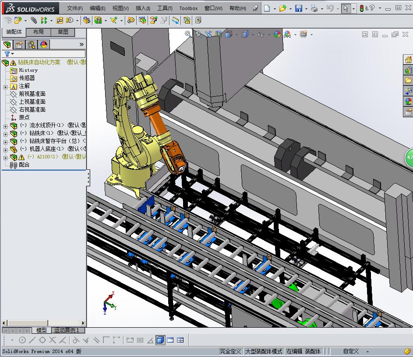Screen dimensions: 413x357
Task: Open the Toolbox menu
Action: coord(188,8)
